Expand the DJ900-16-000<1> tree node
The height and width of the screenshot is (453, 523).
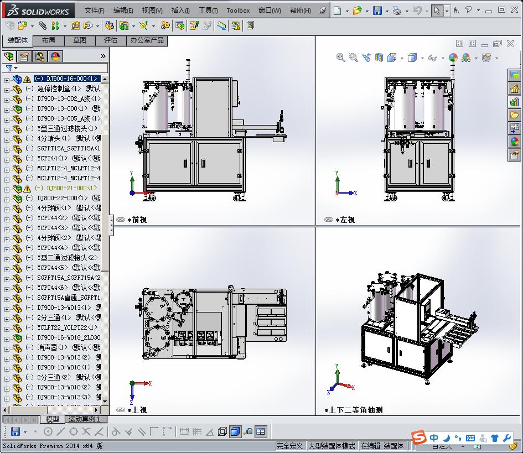tap(7, 80)
